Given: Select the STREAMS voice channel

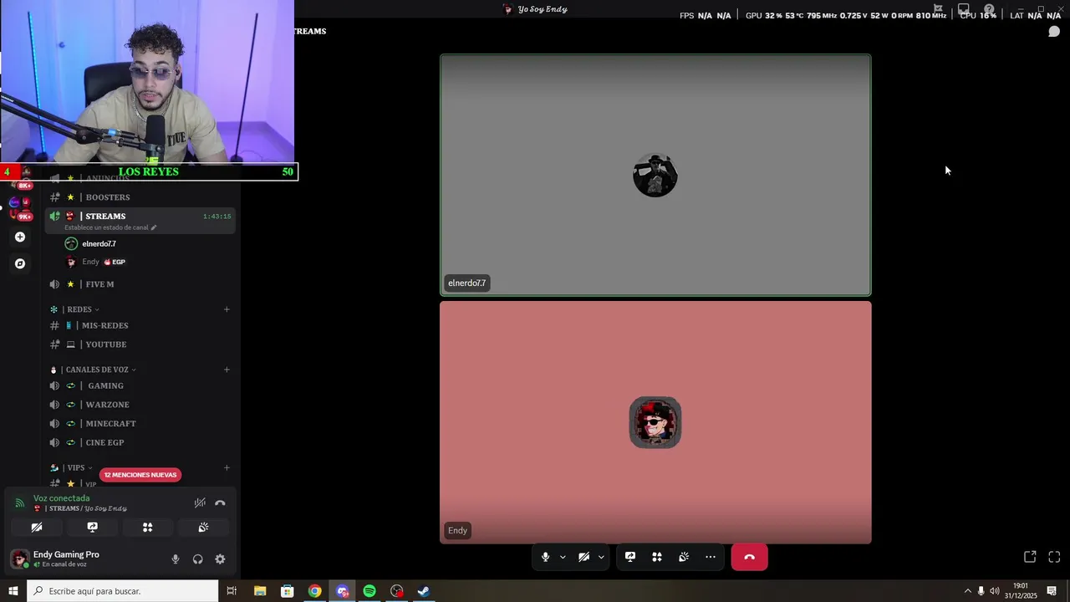Looking at the screenshot, I should pos(140,221).
